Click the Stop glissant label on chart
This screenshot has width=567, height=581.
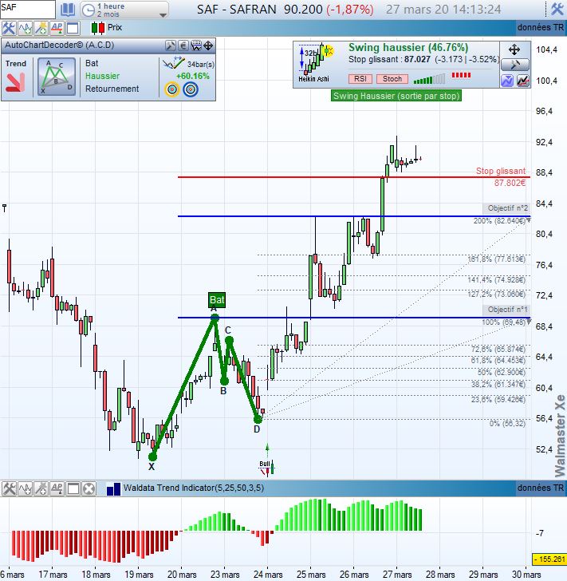[x=500, y=171]
